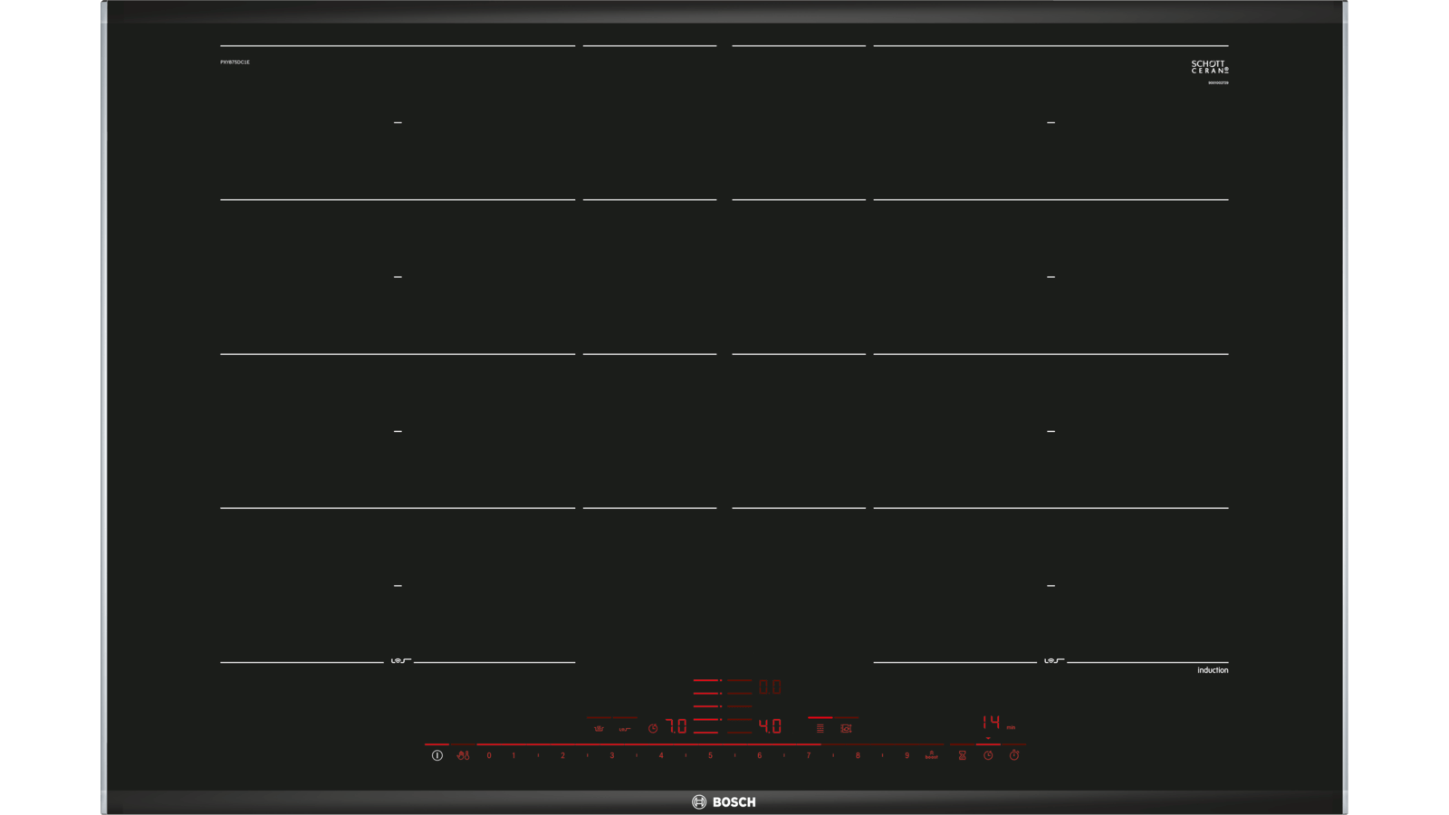
Task: Select heat level 9 on the scale
Action: click(x=907, y=755)
